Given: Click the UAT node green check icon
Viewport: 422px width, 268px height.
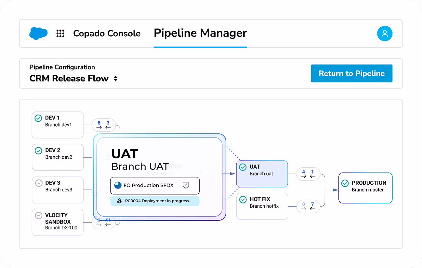Looking at the screenshot, I should [243, 167].
